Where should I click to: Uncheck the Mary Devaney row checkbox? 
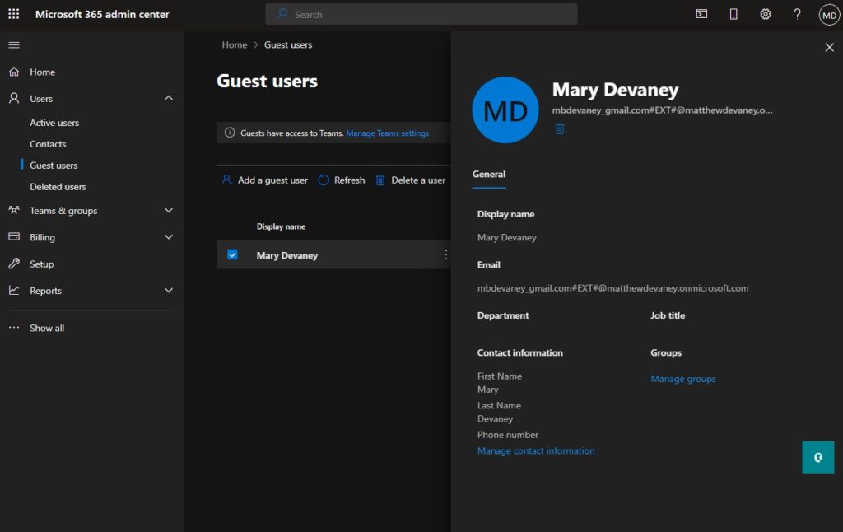232,254
